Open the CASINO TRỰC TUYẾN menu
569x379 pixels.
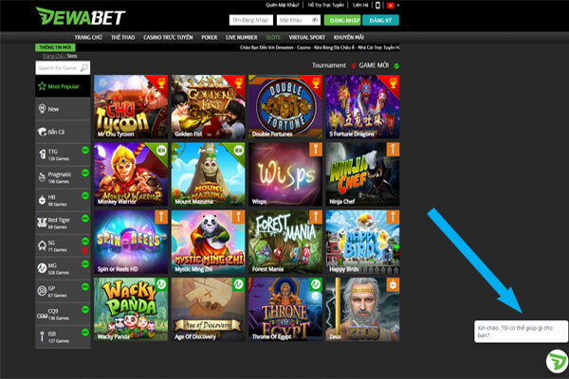tap(168, 37)
